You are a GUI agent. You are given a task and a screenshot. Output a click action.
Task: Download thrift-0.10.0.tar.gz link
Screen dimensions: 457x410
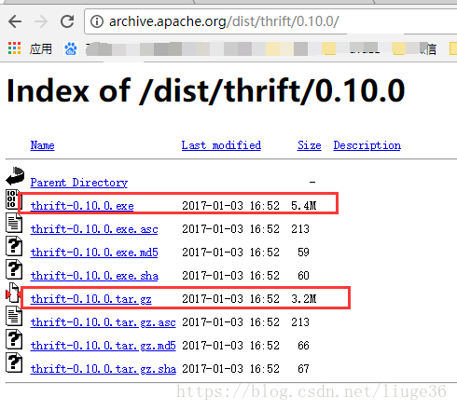tap(91, 299)
